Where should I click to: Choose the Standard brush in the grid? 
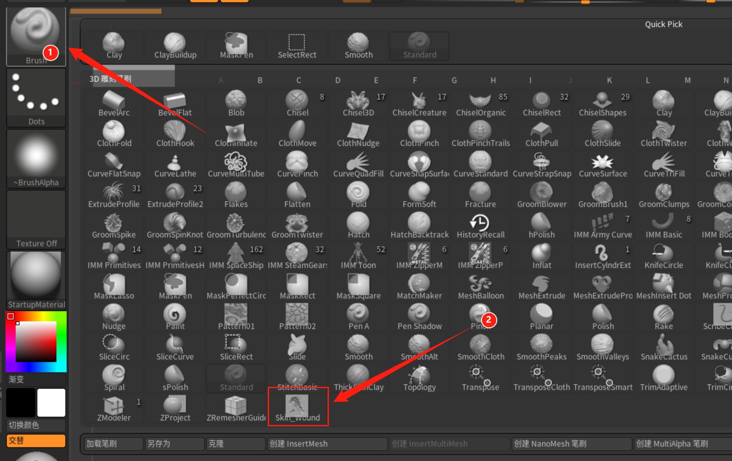tap(236, 378)
